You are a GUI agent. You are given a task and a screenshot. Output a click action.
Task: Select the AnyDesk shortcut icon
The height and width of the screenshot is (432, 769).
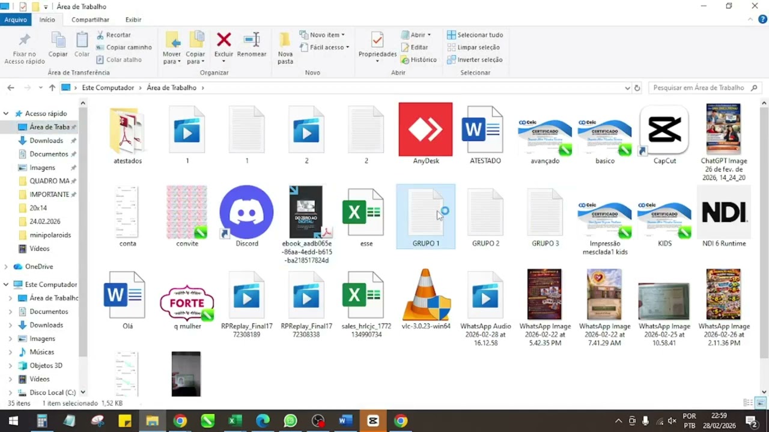(x=425, y=130)
